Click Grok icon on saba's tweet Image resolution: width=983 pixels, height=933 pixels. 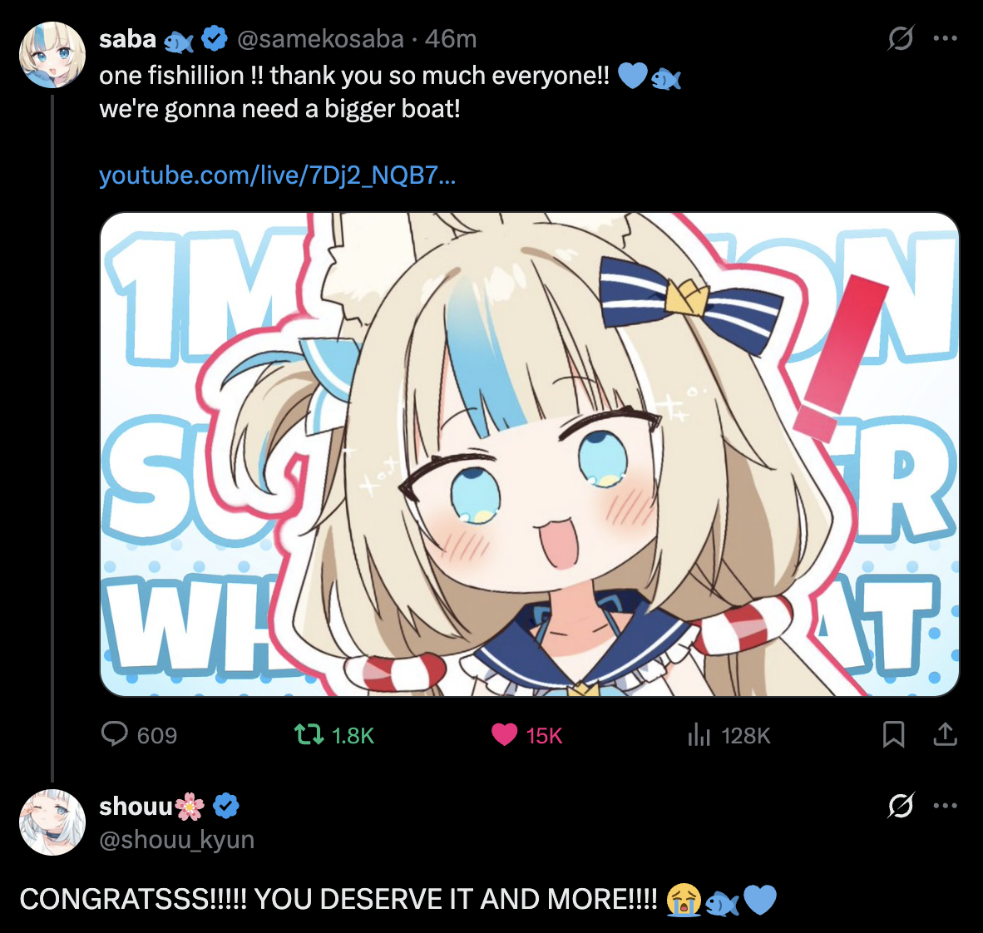point(901,38)
